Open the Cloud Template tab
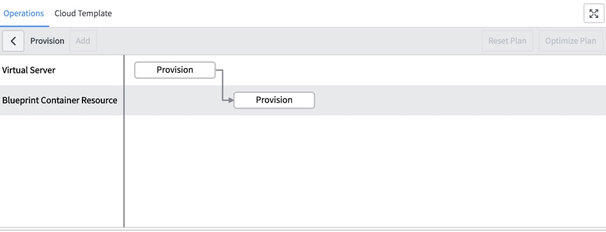This screenshot has height=232, width=606. tap(83, 13)
